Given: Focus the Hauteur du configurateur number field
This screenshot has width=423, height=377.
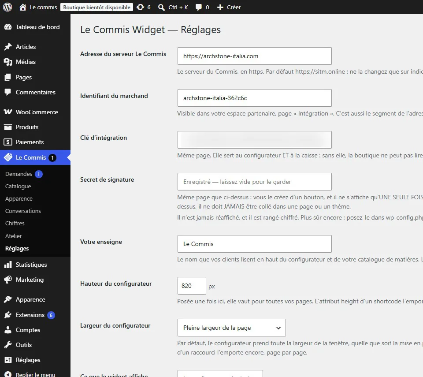Looking at the screenshot, I should [x=192, y=285].
